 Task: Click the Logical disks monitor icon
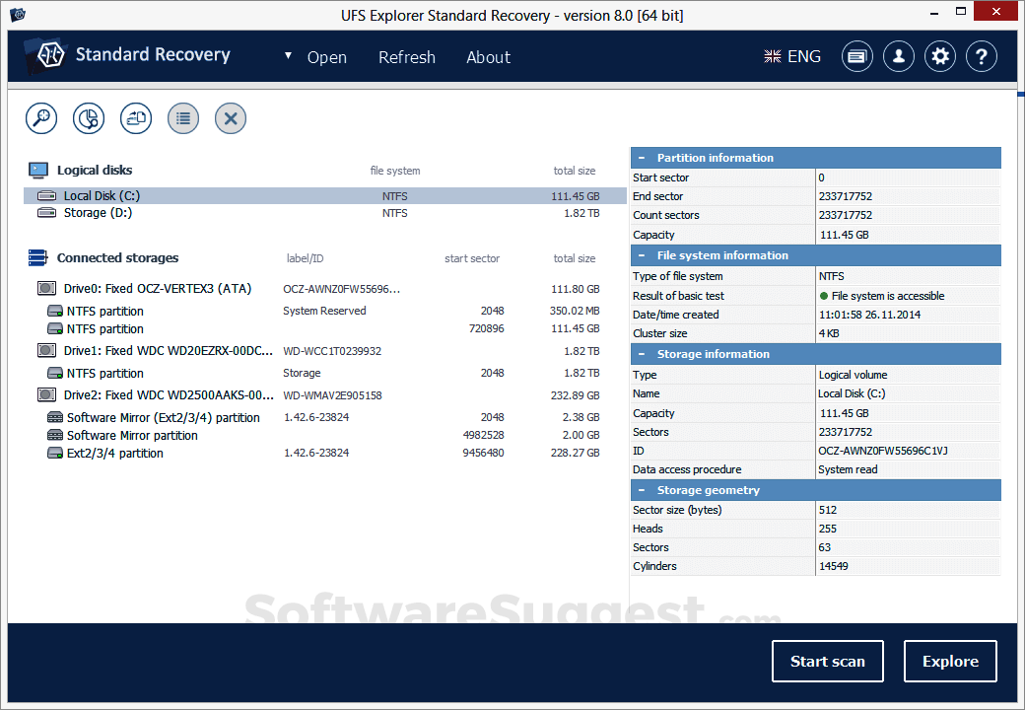(x=38, y=171)
